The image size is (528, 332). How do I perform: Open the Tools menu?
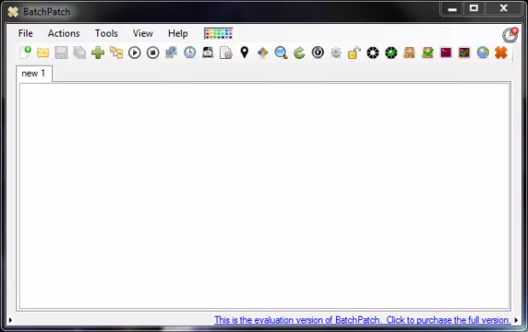pos(106,33)
